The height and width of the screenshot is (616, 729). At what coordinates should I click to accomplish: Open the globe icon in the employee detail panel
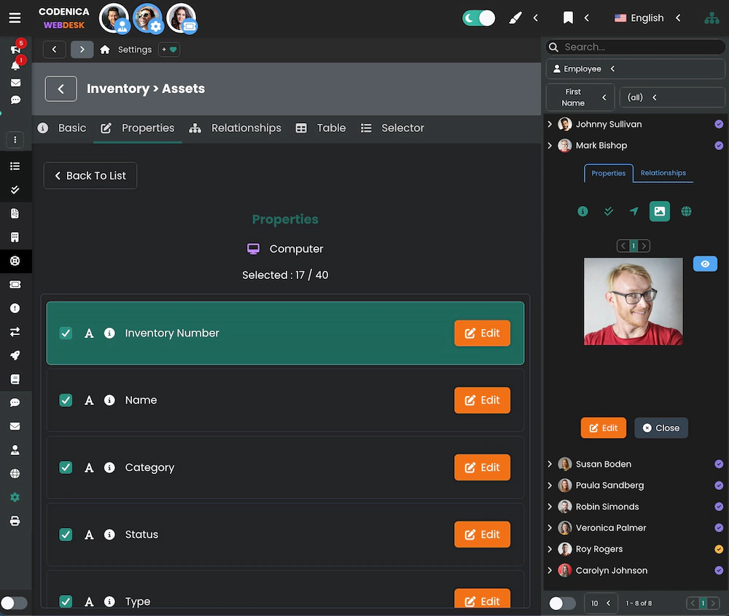686,211
